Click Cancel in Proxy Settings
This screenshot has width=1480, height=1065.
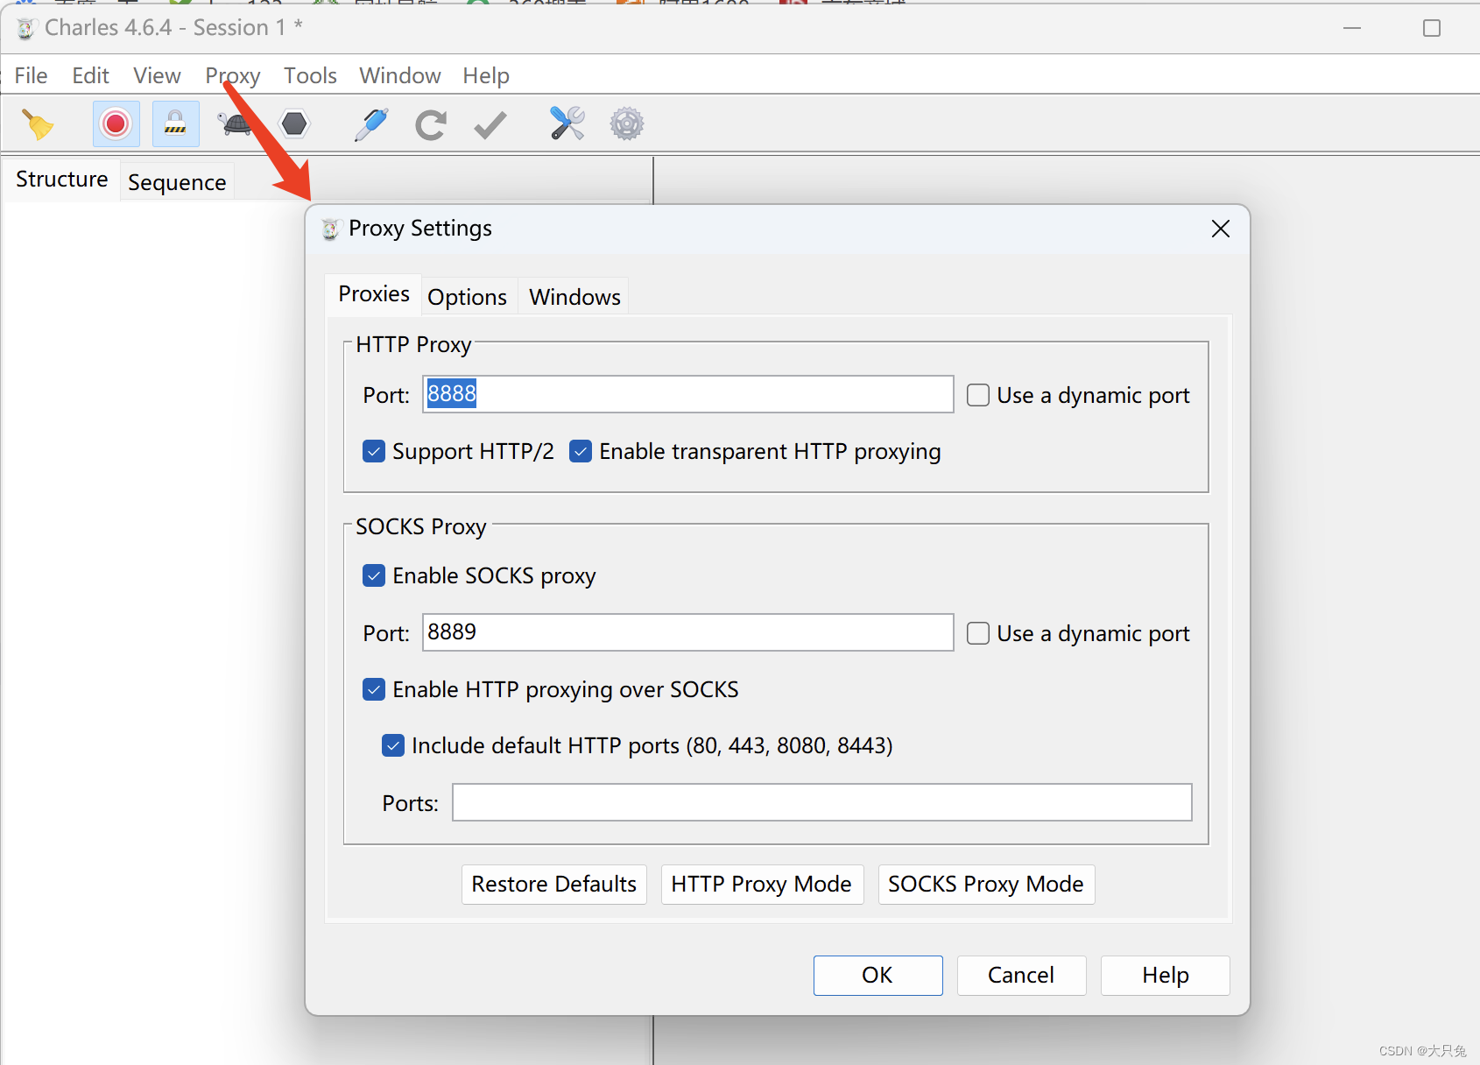click(1021, 975)
